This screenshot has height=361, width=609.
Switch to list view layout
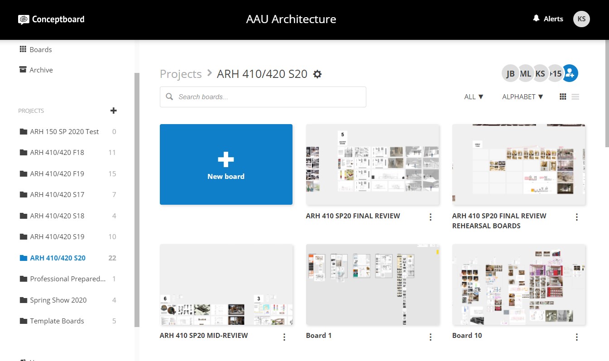coord(575,96)
